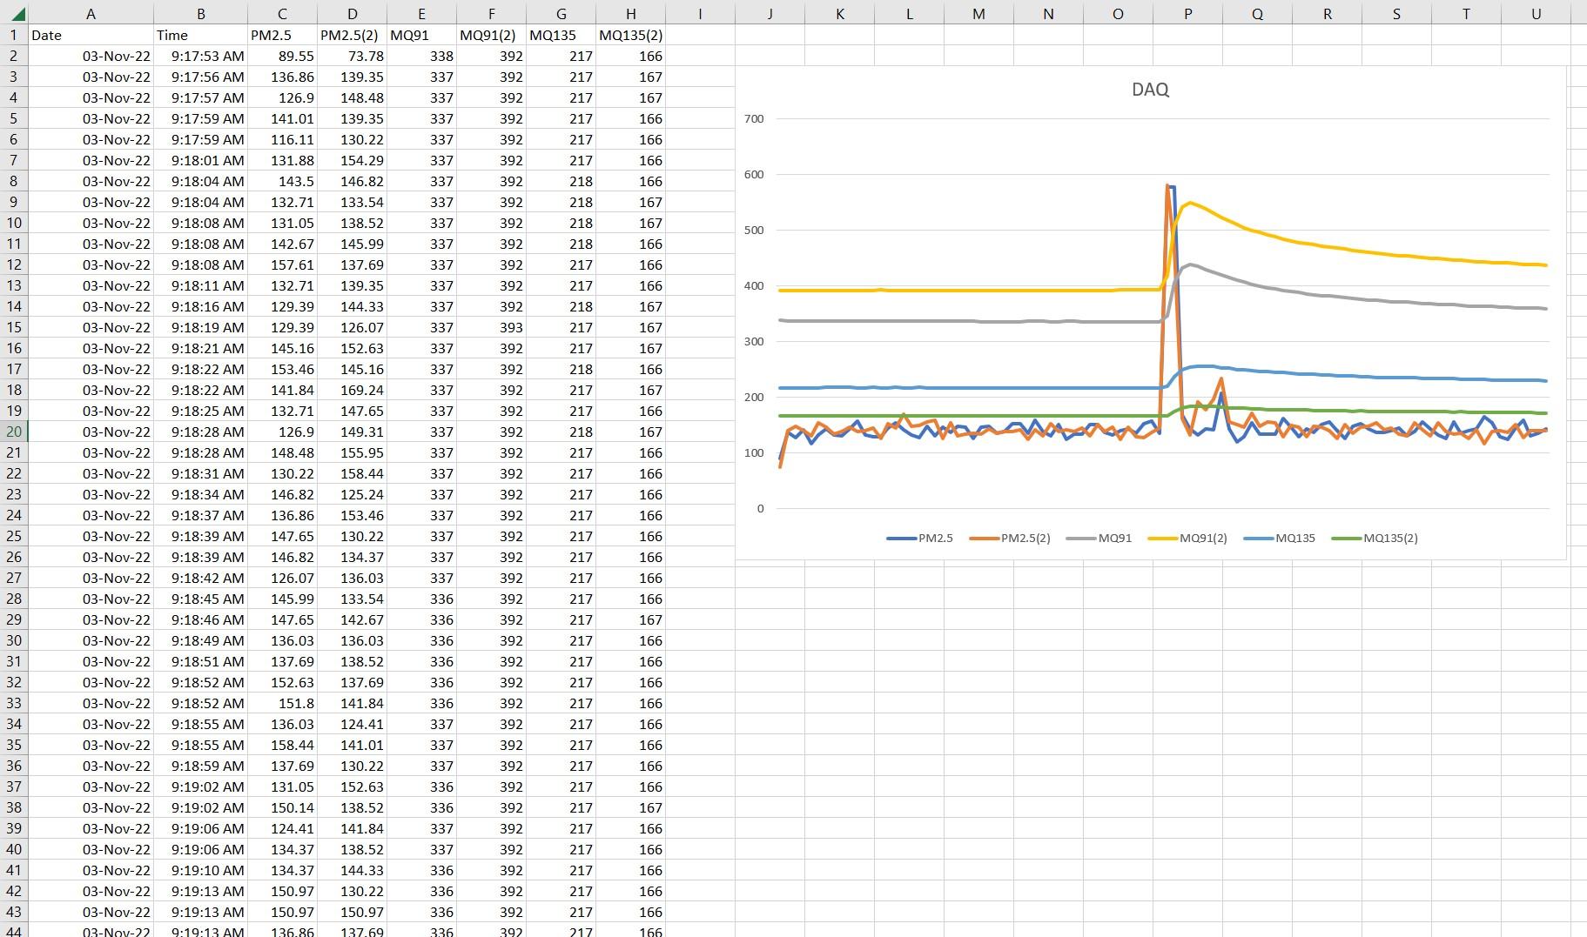Click the MQ91 header cell in row 1
The height and width of the screenshot is (937, 1587).
point(421,35)
